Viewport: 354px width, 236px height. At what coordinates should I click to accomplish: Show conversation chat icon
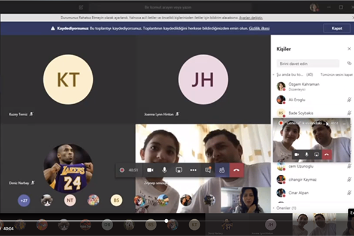[208, 170]
